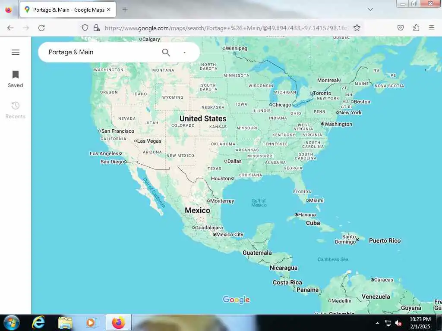This screenshot has height=331, width=442.
Task: Click the San Diego city label
Action: click(x=112, y=162)
